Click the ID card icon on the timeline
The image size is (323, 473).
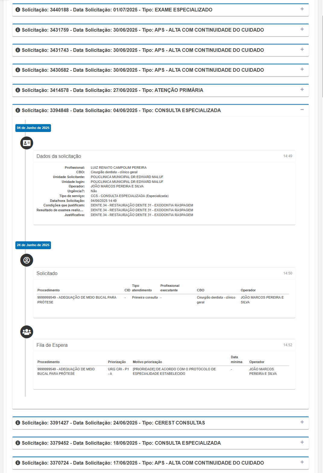[27, 143]
